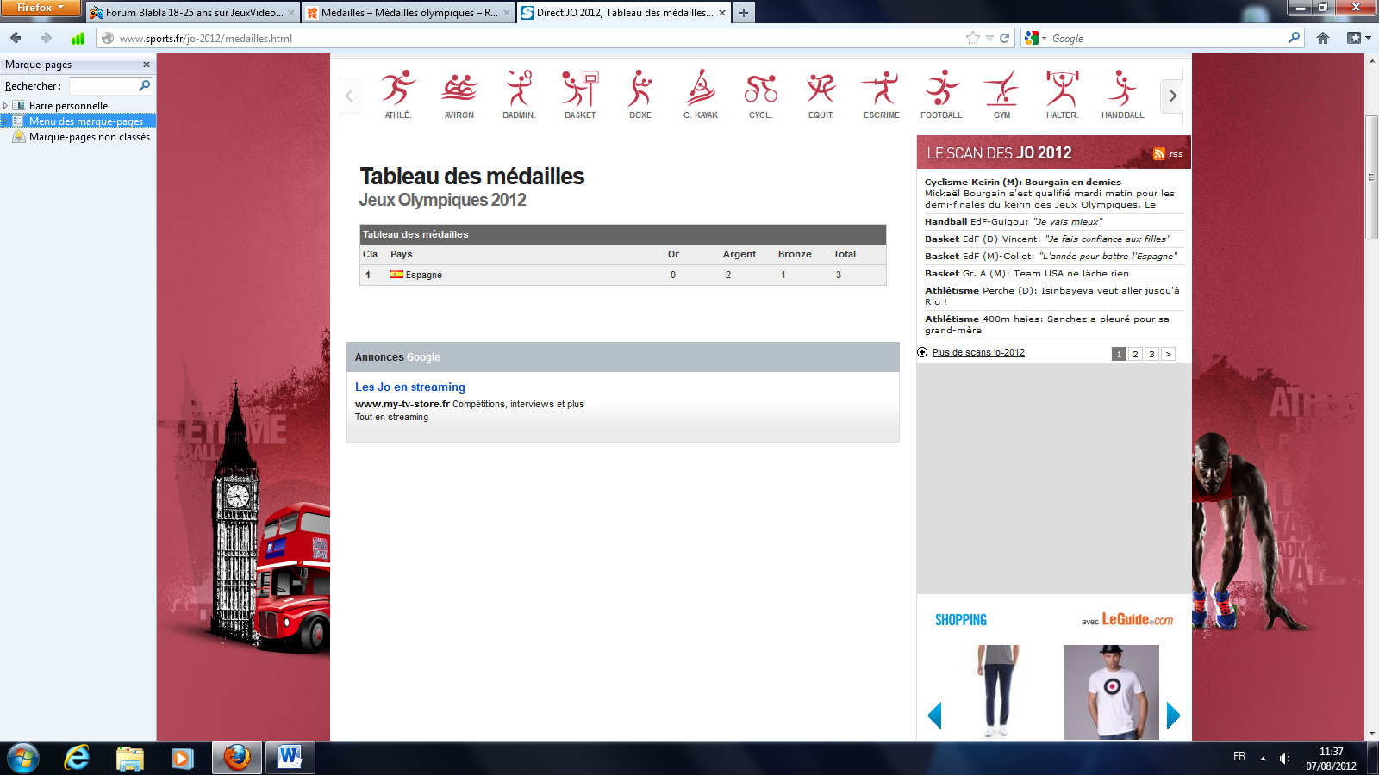Open the Haltérophilie sport icon
The height and width of the screenshot is (775, 1379).
[x=1062, y=94]
